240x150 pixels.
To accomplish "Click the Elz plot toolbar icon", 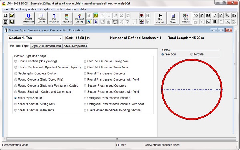I will pos(234,16).
